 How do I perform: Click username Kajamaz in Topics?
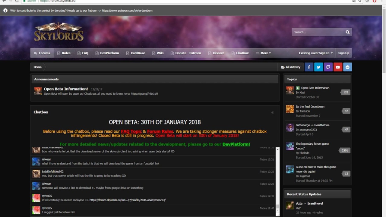[305, 176]
